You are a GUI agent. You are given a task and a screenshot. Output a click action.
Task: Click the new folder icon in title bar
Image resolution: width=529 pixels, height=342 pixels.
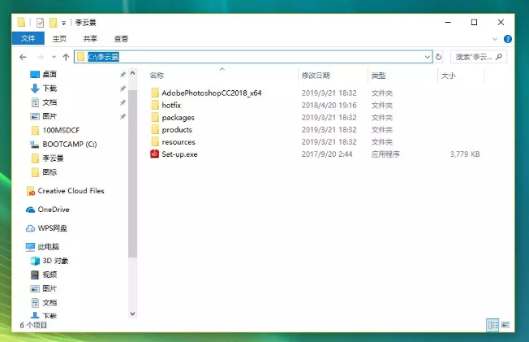click(53, 23)
